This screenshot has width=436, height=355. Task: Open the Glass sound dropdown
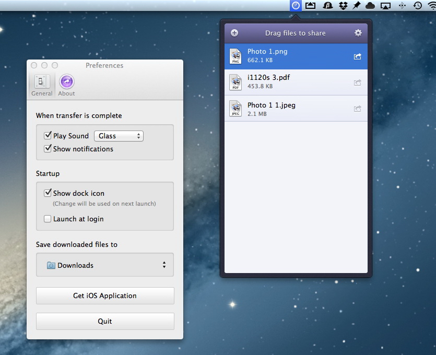(x=119, y=136)
